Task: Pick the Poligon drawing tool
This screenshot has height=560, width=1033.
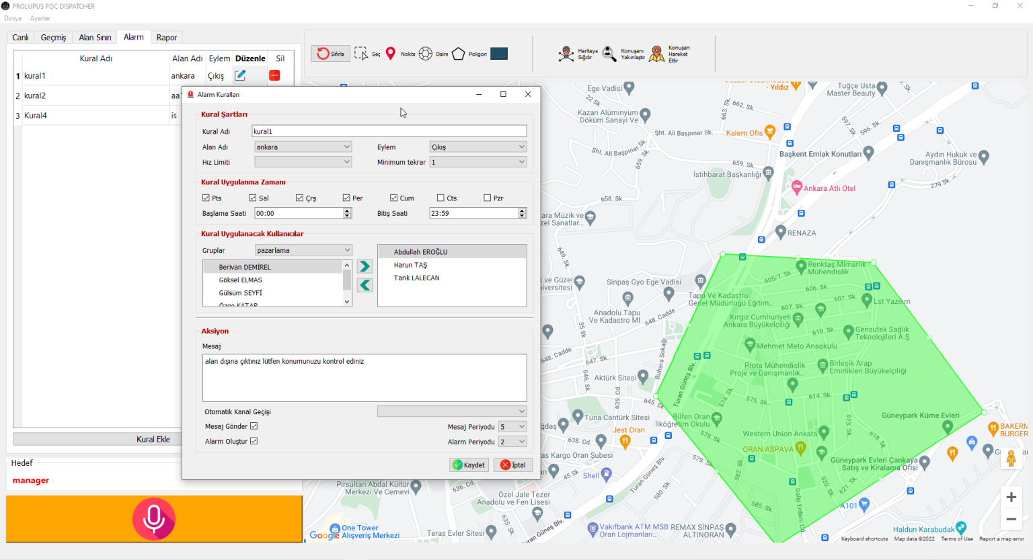Action: click(458, 54)
